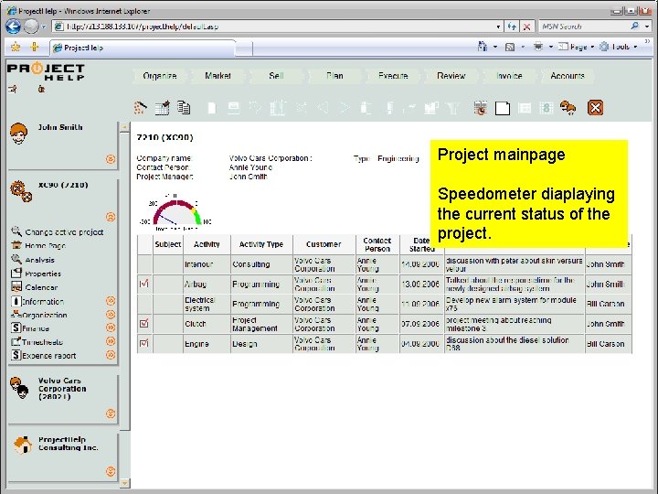Click the greyed funnel filter toolbar icon
The height and width of the screenshot is (494, 658).
(x=452, y=108)
